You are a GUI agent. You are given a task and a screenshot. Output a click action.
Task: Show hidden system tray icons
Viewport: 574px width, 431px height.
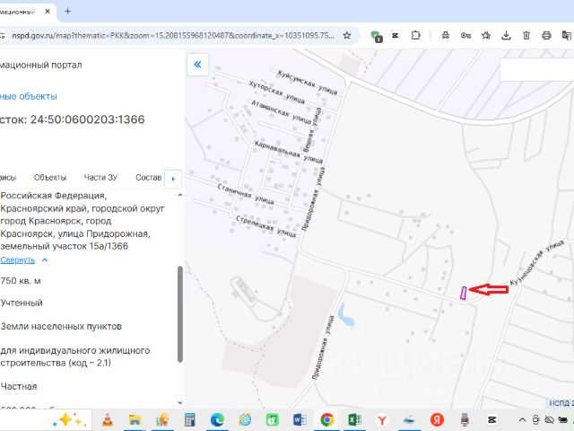522,419
